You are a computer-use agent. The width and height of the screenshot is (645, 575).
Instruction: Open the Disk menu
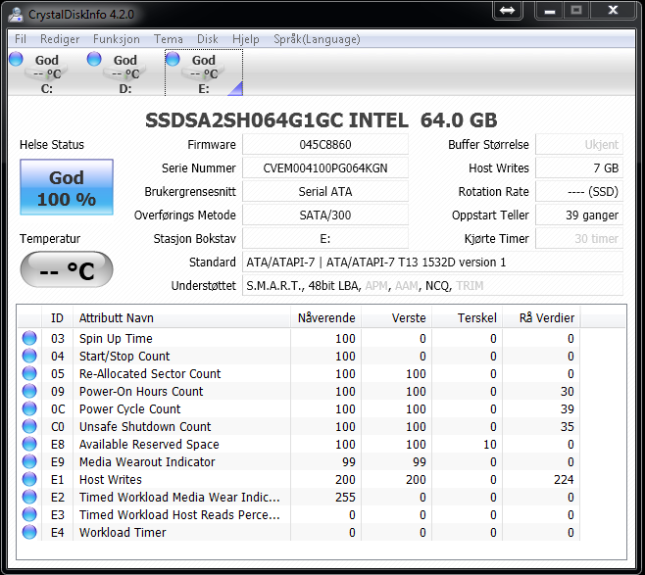(208, 39)
